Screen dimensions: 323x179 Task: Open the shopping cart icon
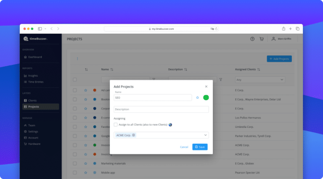click(x=262, y=39)
